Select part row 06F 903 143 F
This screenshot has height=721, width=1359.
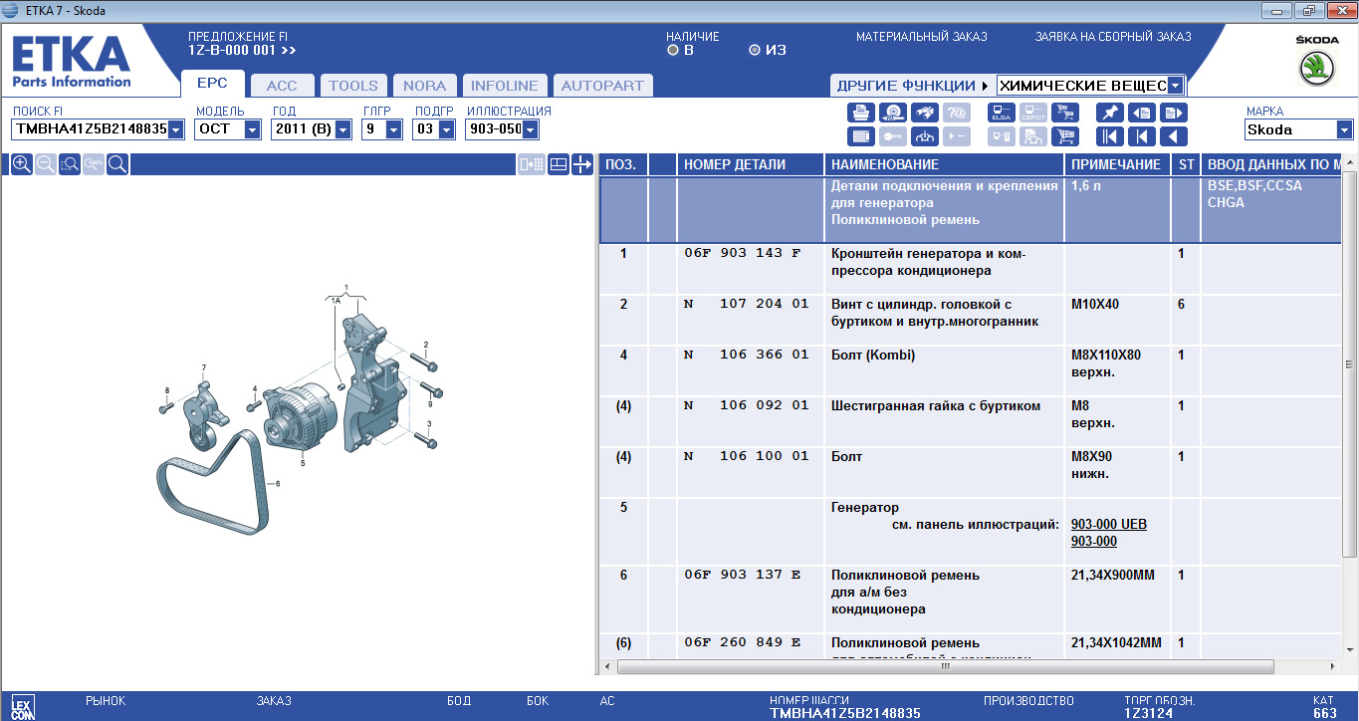click(x=971, y=268)
